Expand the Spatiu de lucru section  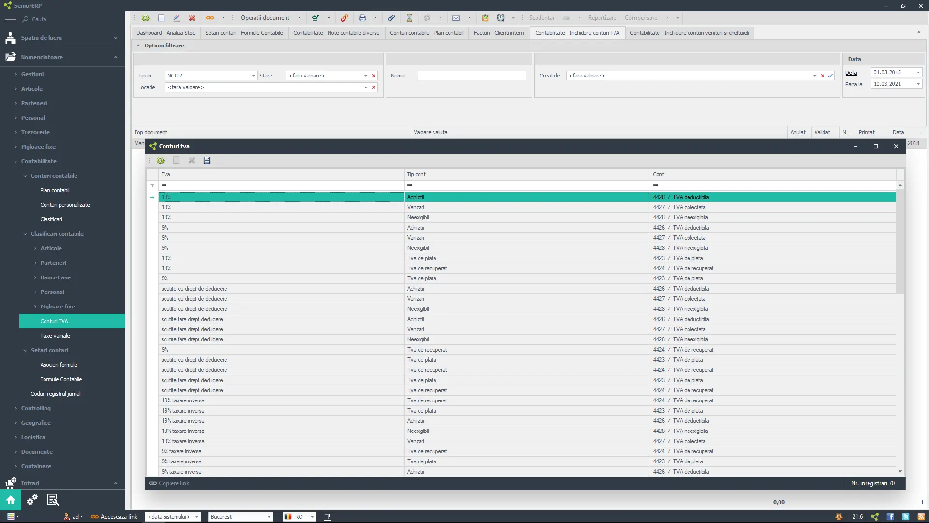(116, 38)
